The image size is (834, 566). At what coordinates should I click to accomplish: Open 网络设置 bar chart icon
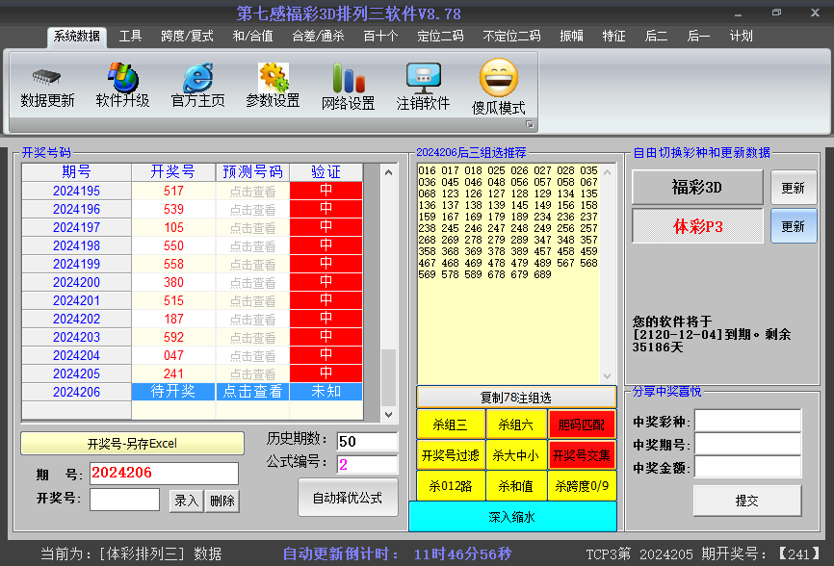349,78
